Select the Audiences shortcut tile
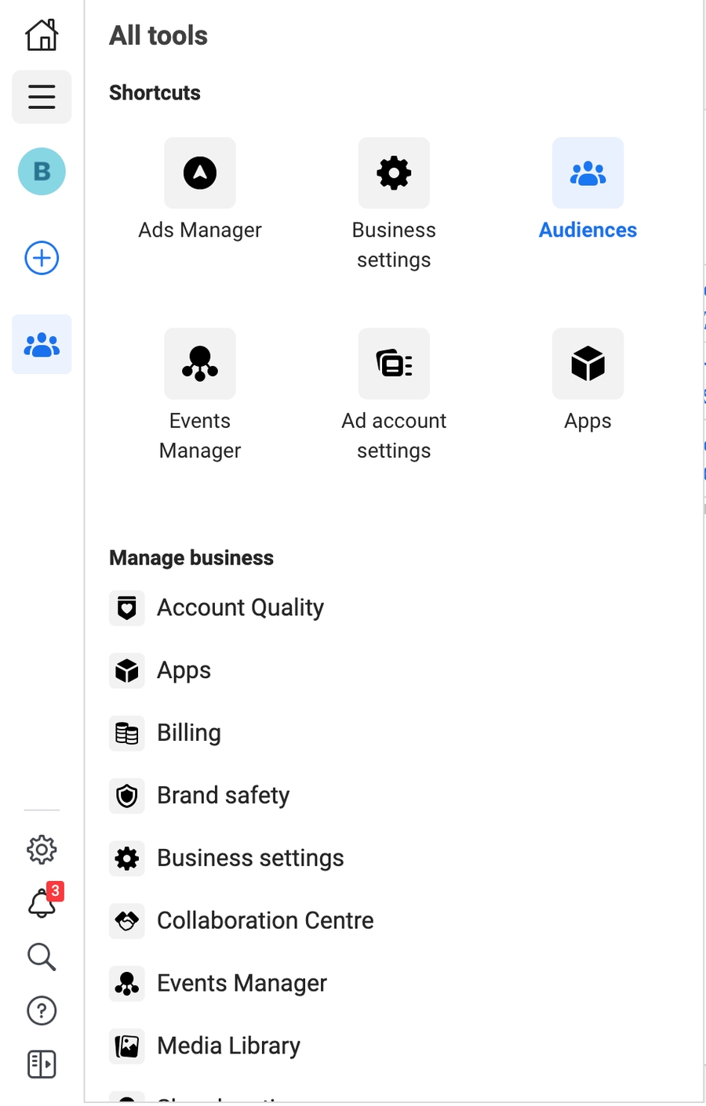Screen dimensions: 706x1106 [588, 173]
